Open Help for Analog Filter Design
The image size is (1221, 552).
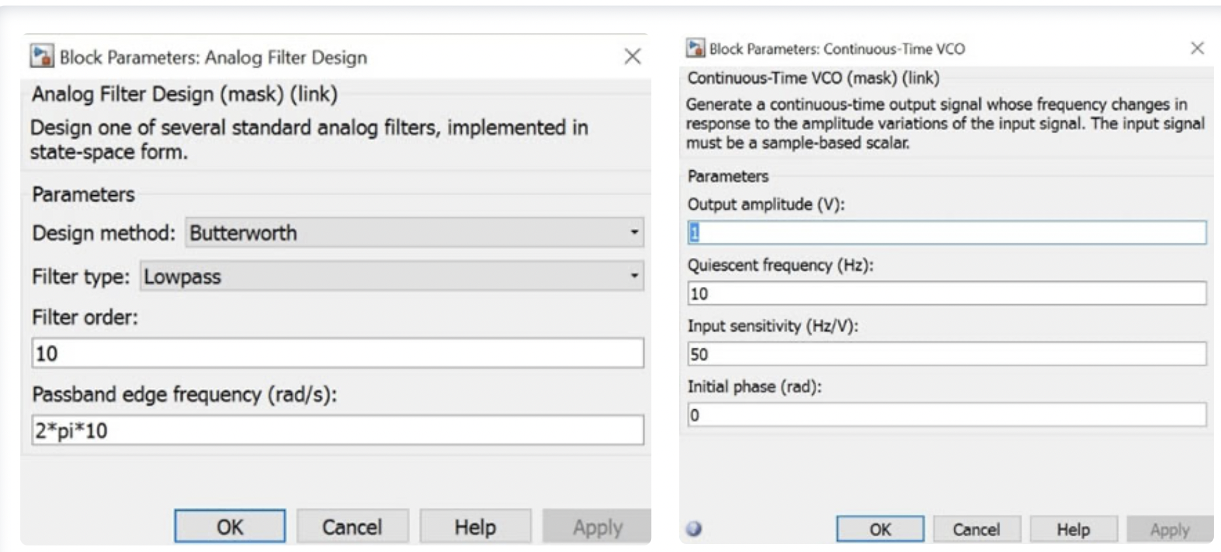(475, 527)
